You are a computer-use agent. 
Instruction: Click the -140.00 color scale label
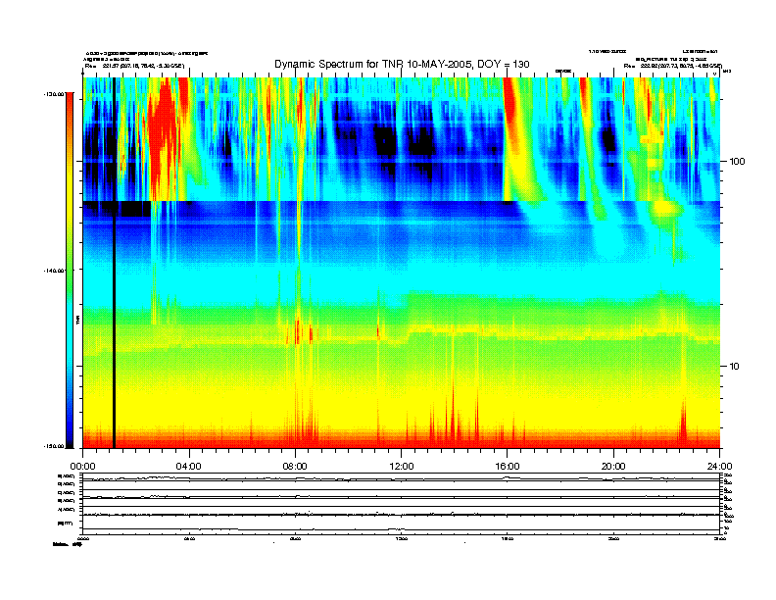tap(55, 271)
